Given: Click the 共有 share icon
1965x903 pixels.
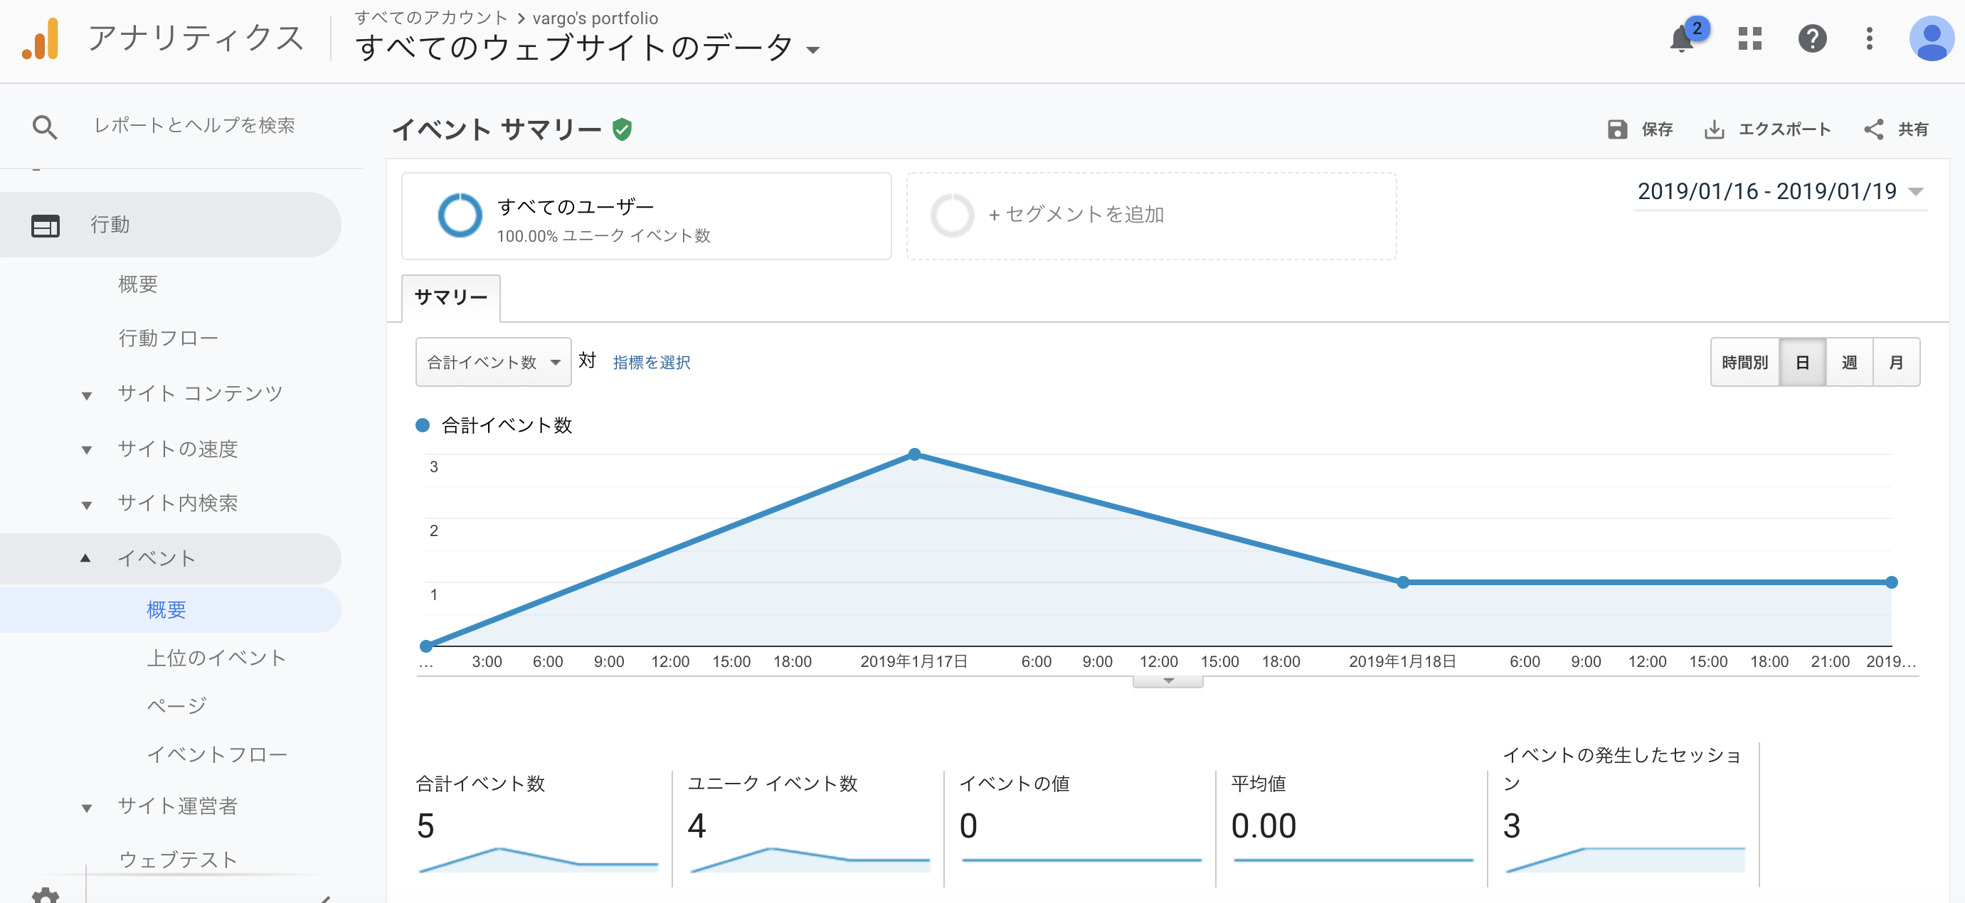Looking at the screenshot, I should click(1873, 129).
